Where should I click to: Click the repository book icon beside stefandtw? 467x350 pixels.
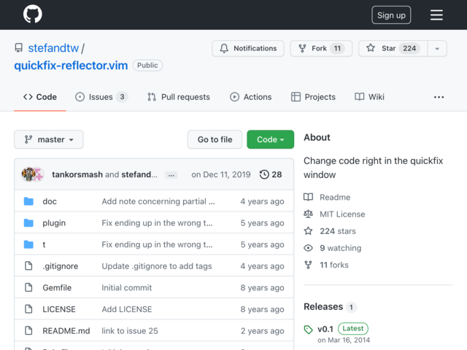[x=19, y=48]
